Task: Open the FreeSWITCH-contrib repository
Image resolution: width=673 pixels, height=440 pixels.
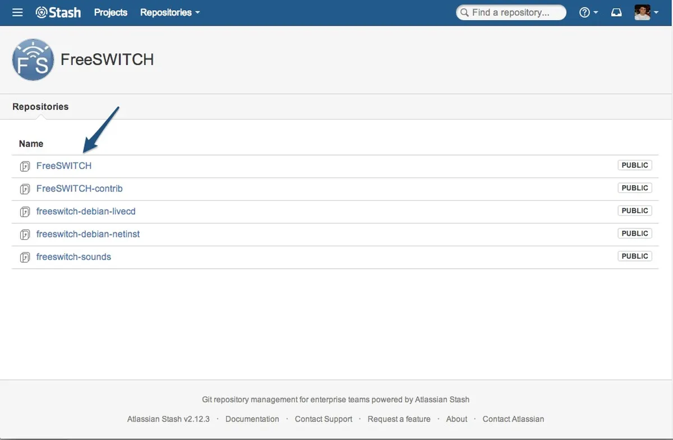Action: 80,189
